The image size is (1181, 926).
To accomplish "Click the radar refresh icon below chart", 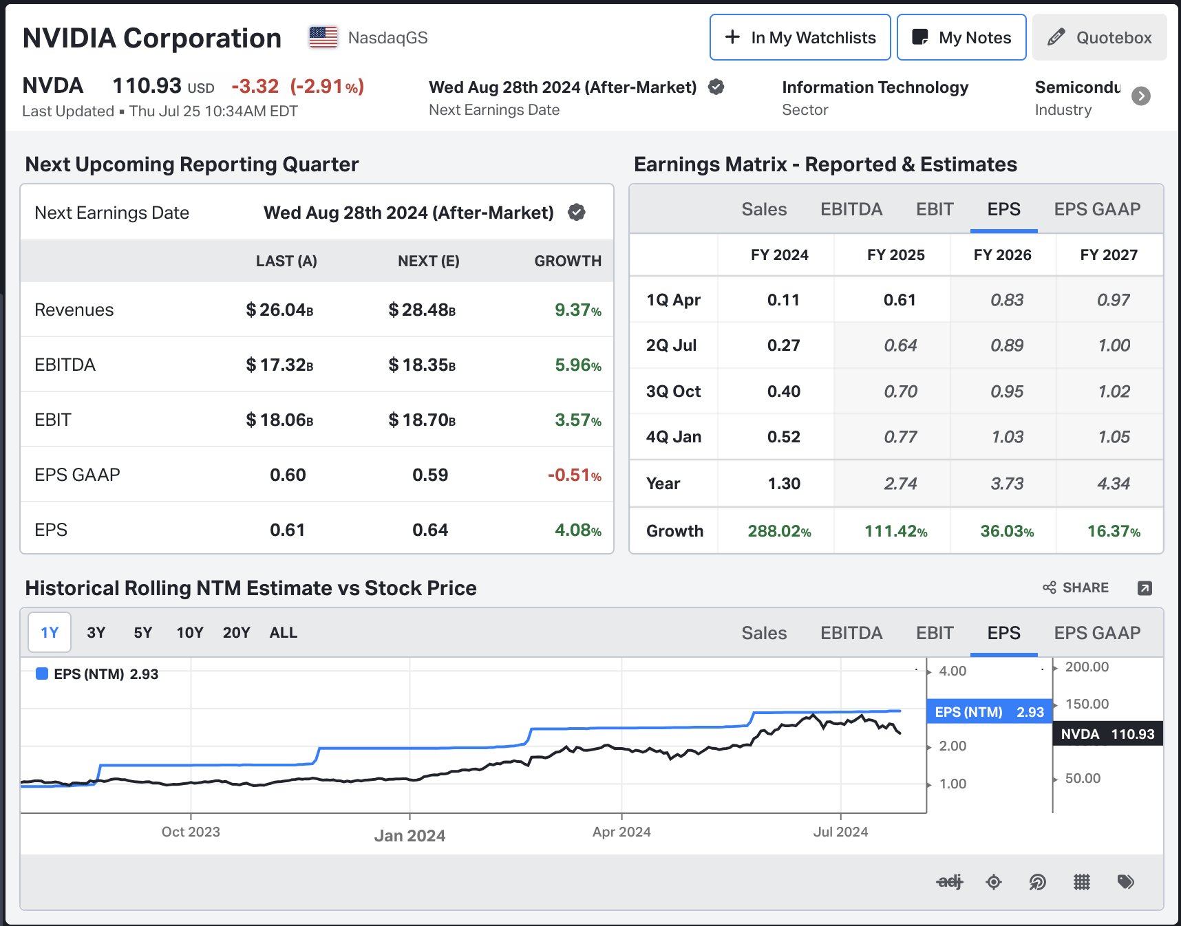I will point(1038,881).
